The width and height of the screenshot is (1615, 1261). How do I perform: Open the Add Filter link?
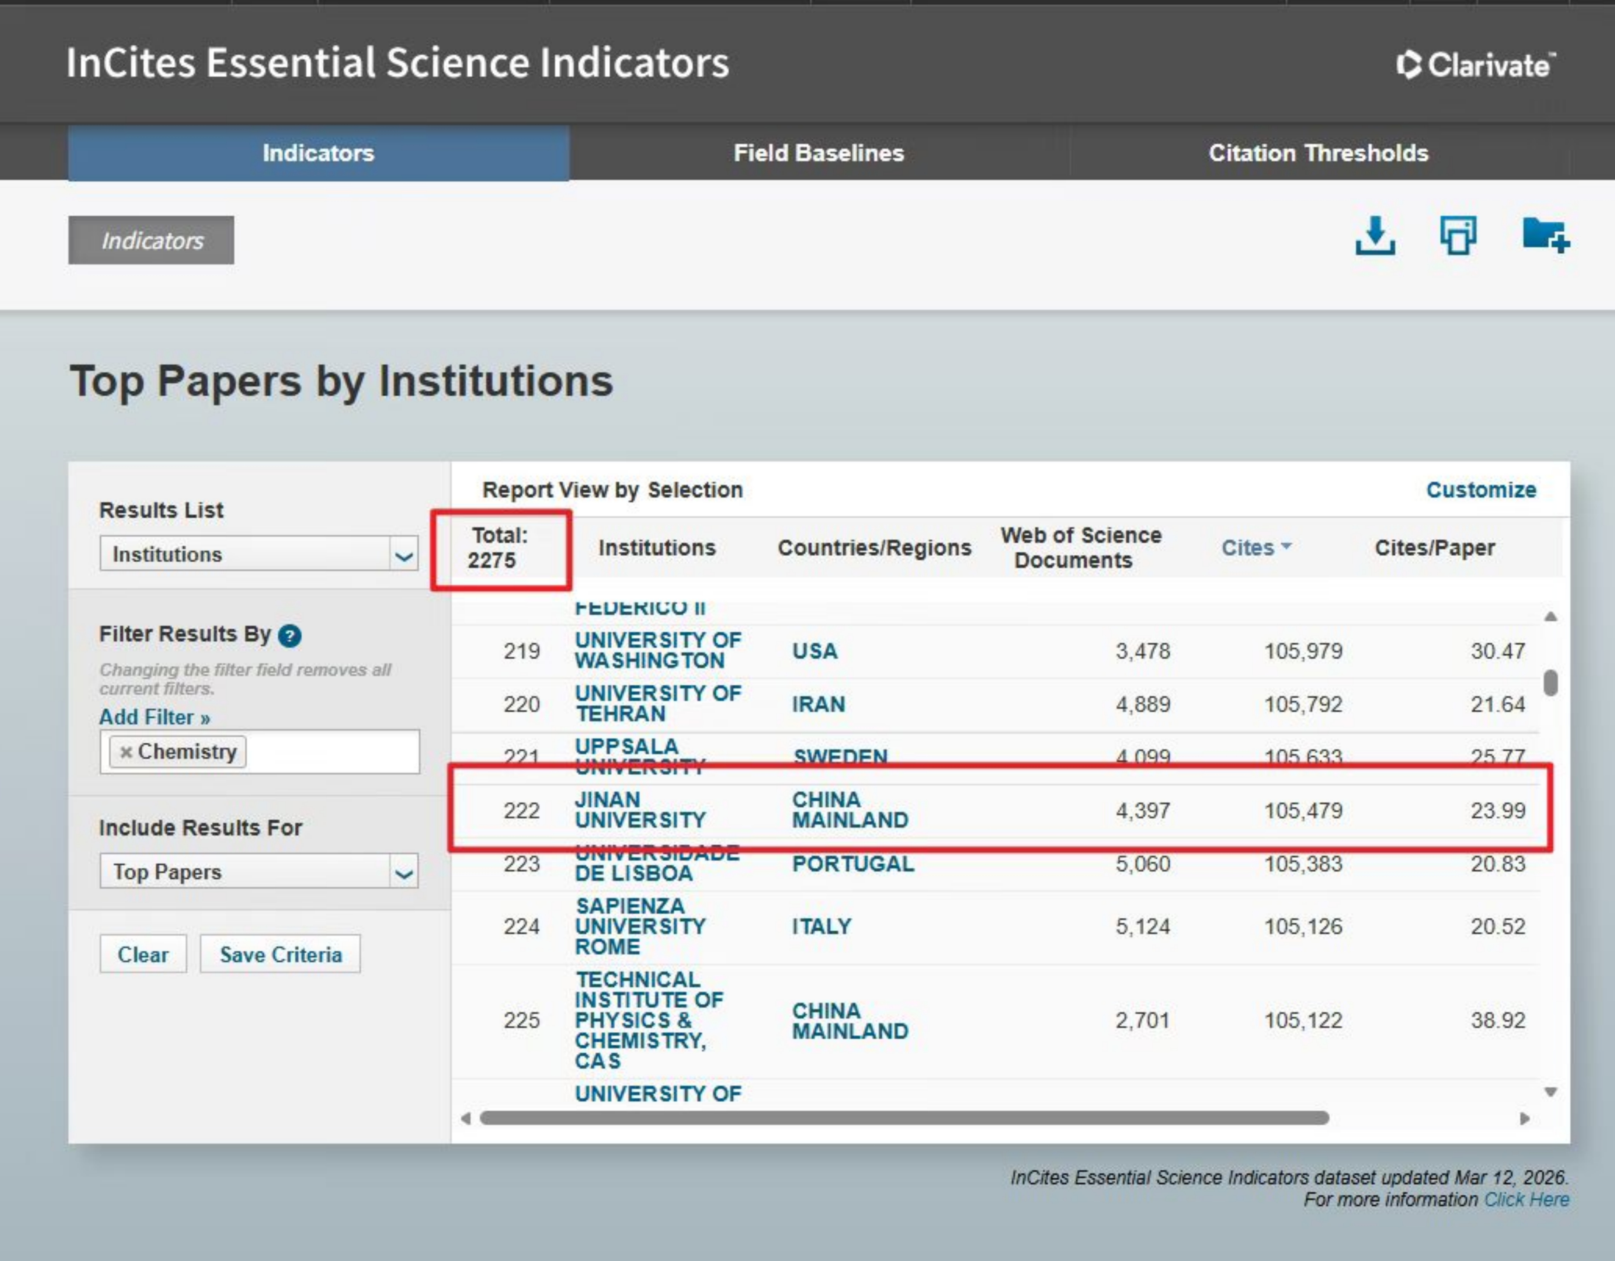(x=154, y=717)
